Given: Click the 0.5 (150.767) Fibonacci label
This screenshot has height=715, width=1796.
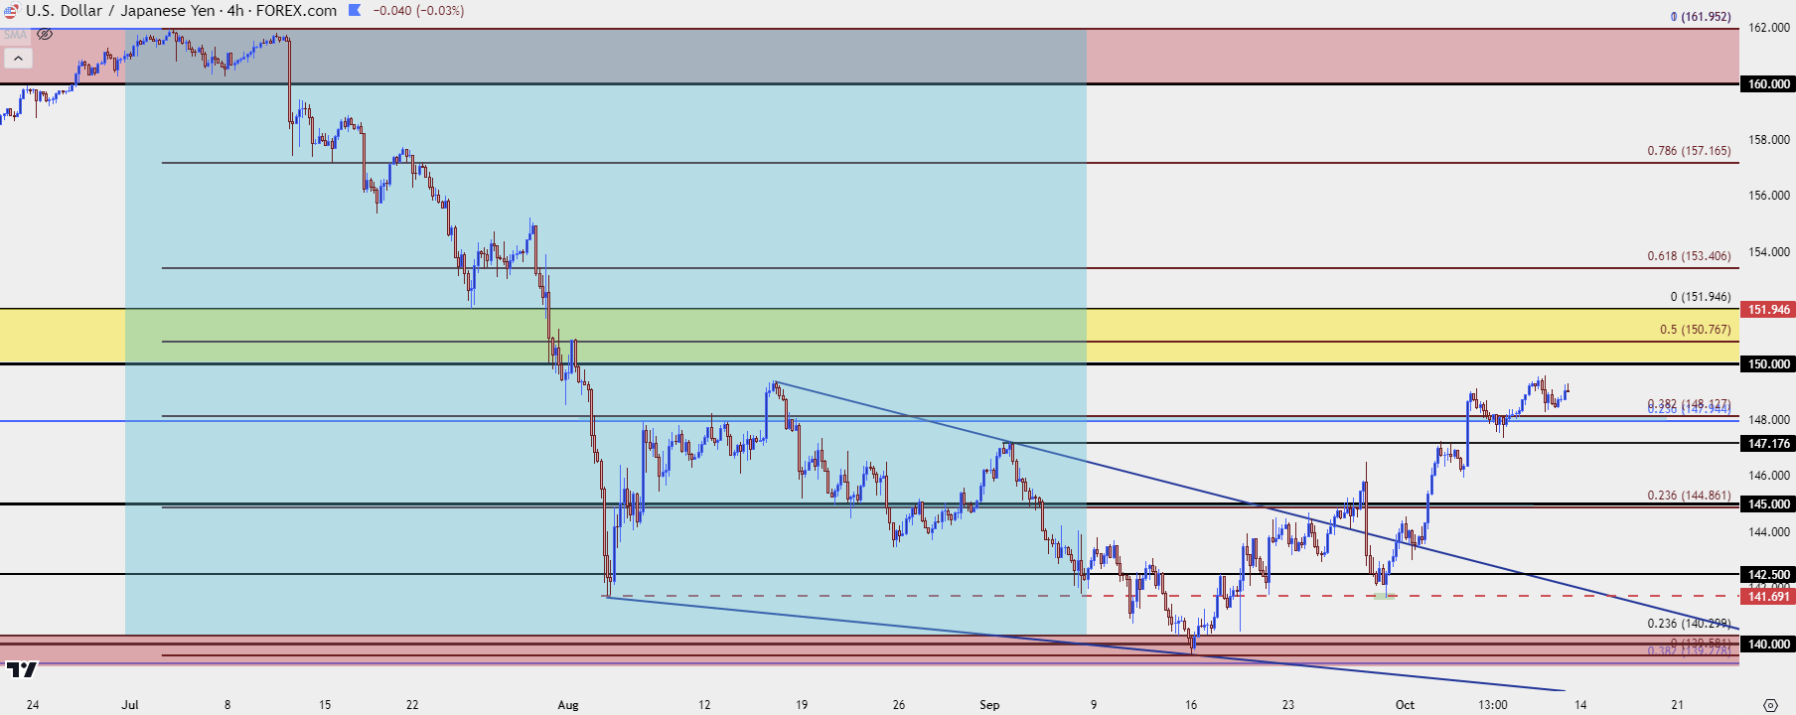Looking at the screenshot, I should [x=1695, y=330].
